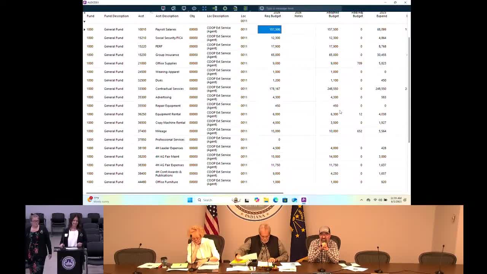Click the horizontal scrollbar below the budget grid
This screenshot has height=274, width=487.
tap(185, 193)
